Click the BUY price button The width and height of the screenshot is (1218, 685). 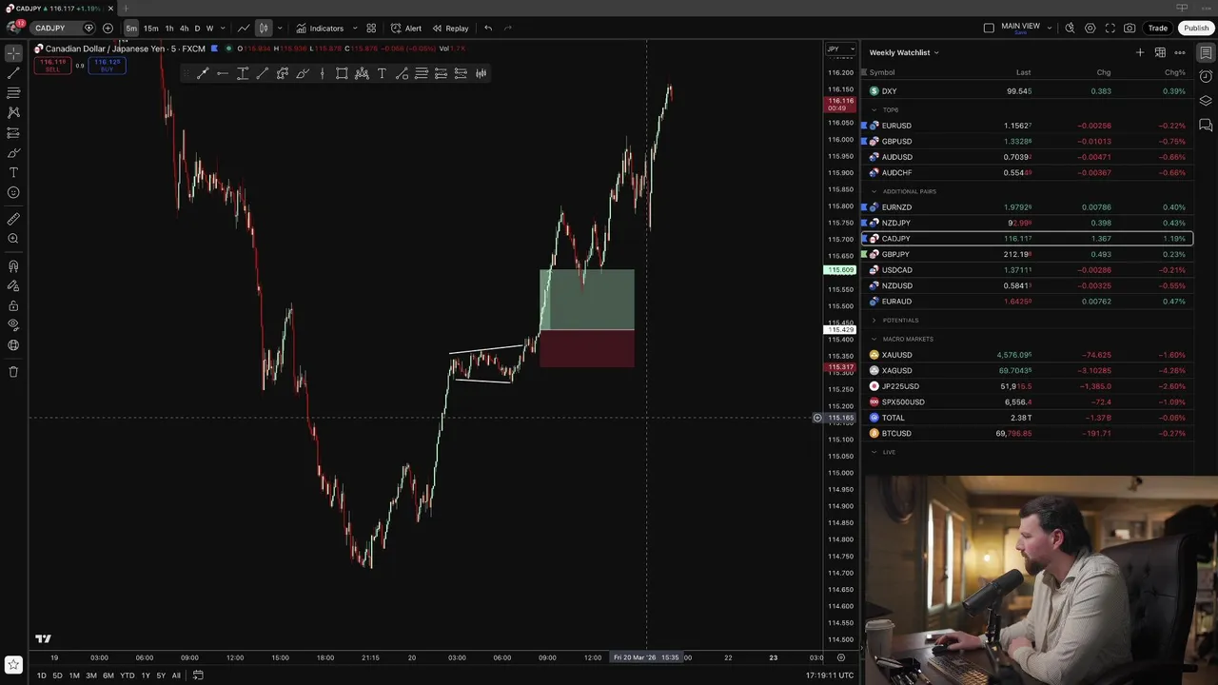tap(107, 66)
